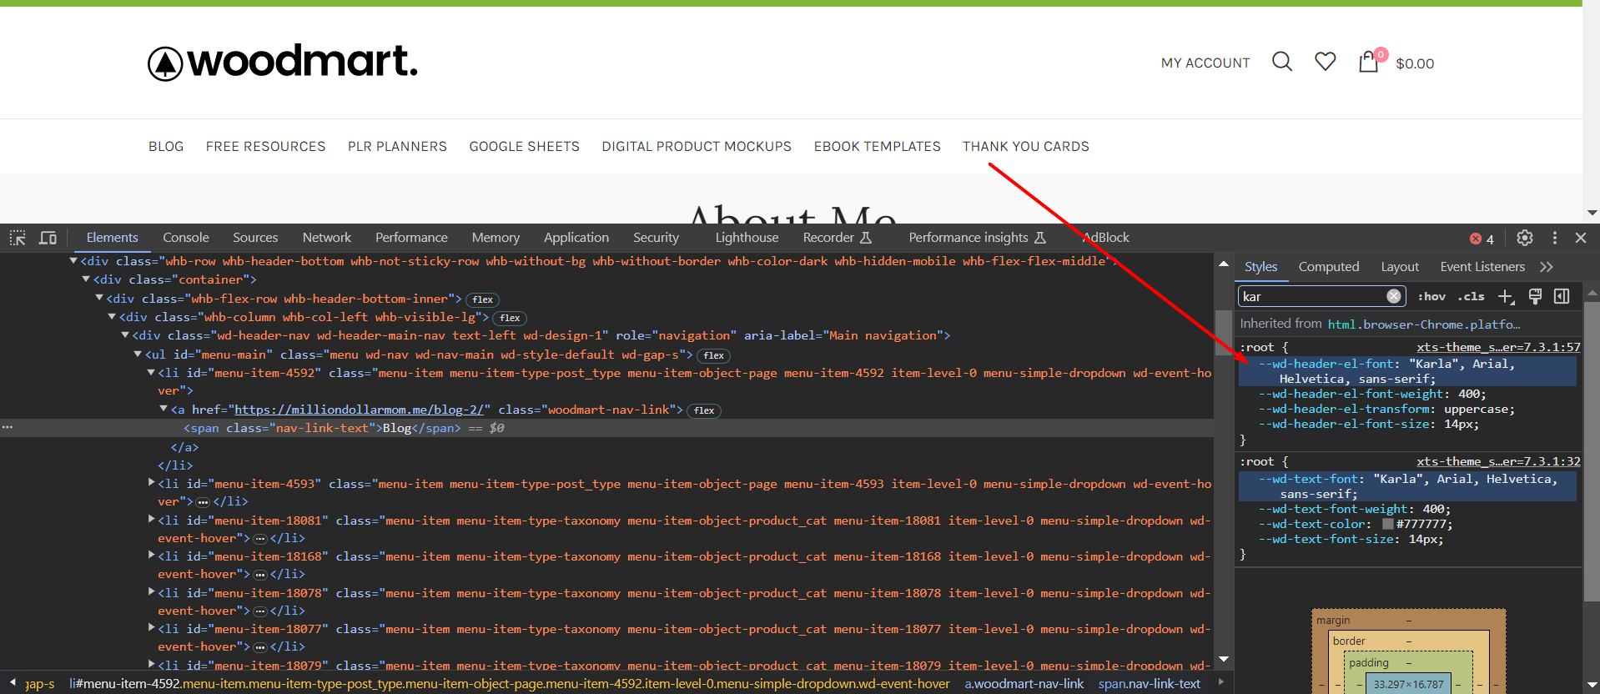The width and height of the screenshot is (1600, 694).
Task: Expand collapsed content of menu-item-4593
Action: pos(203,502)
